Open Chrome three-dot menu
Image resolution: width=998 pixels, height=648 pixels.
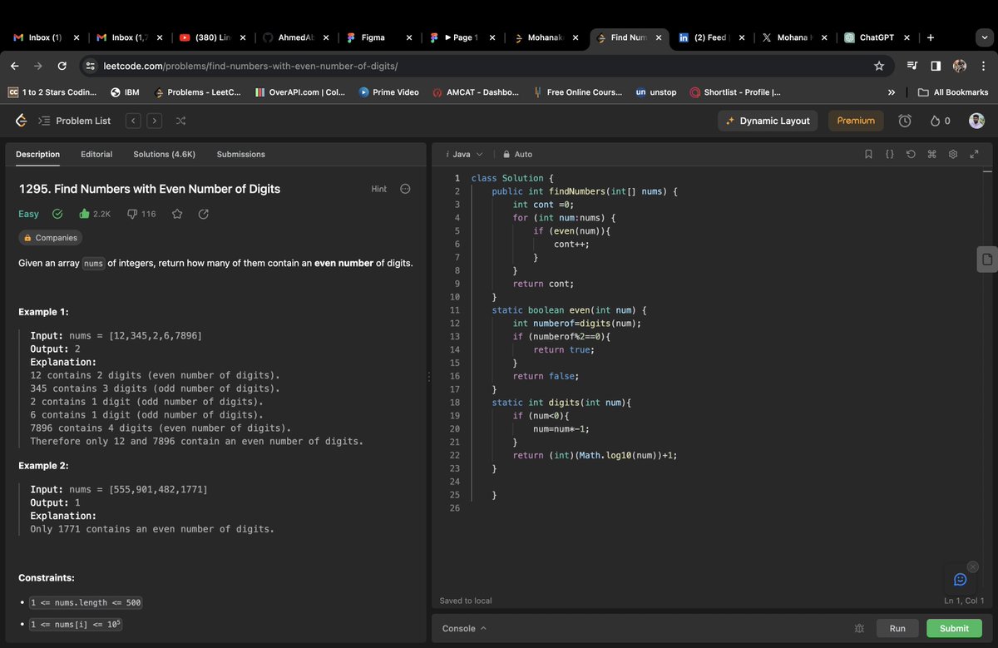tap(982, 66)
